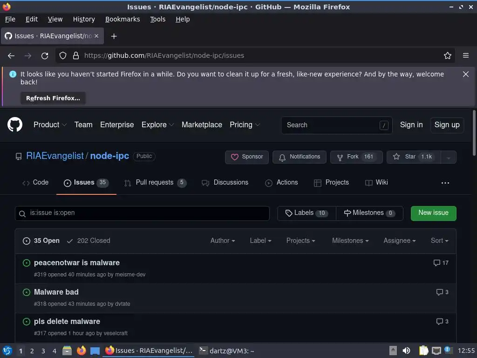Open the Milestones filter dropdown
Viewport: 477px width, 358px height.
(350, 241)
